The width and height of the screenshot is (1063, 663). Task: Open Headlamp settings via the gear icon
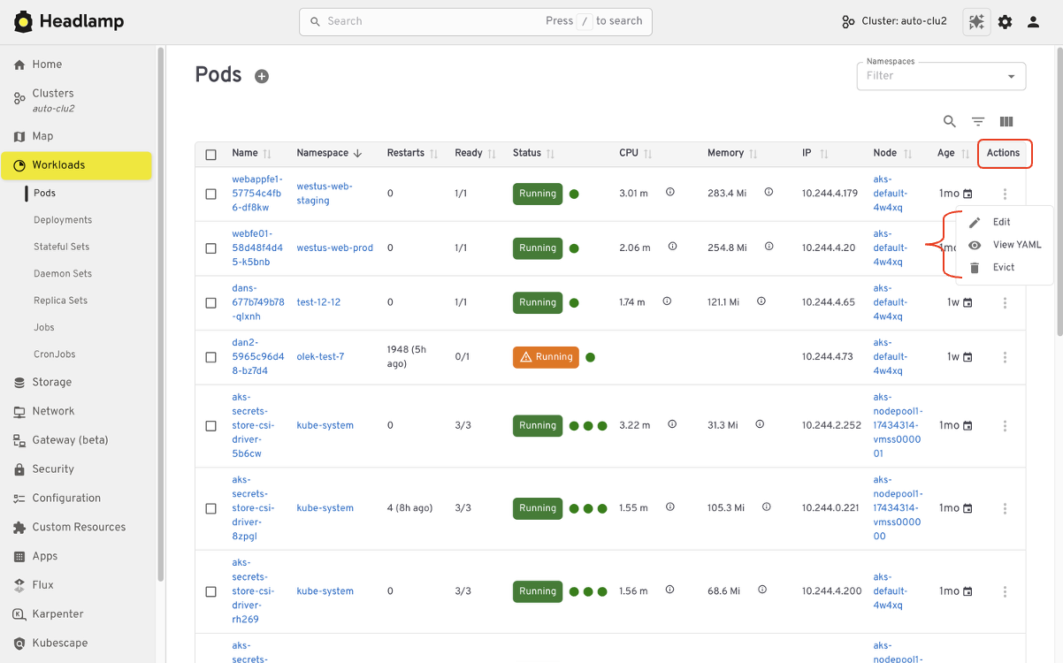[1005, 21]
